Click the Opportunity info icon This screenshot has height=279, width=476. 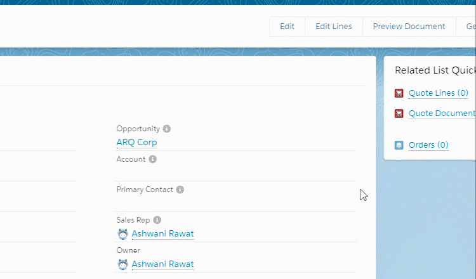point(167,129)
